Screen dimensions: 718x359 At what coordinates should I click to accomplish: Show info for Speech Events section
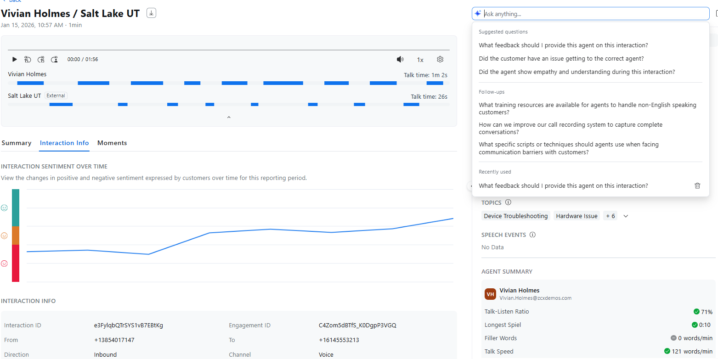click(532, 235)
